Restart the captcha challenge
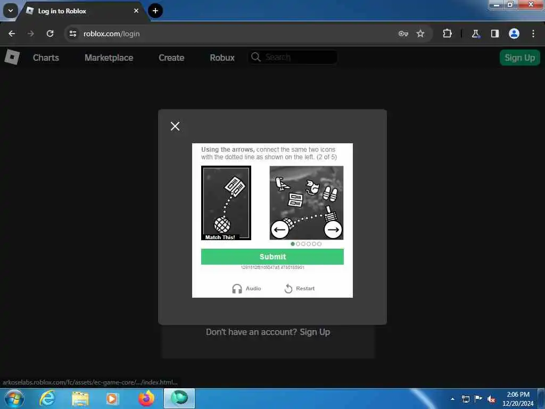Image resolution: width=545 pixels, height=409 pixels. click(x=299, y=288)
